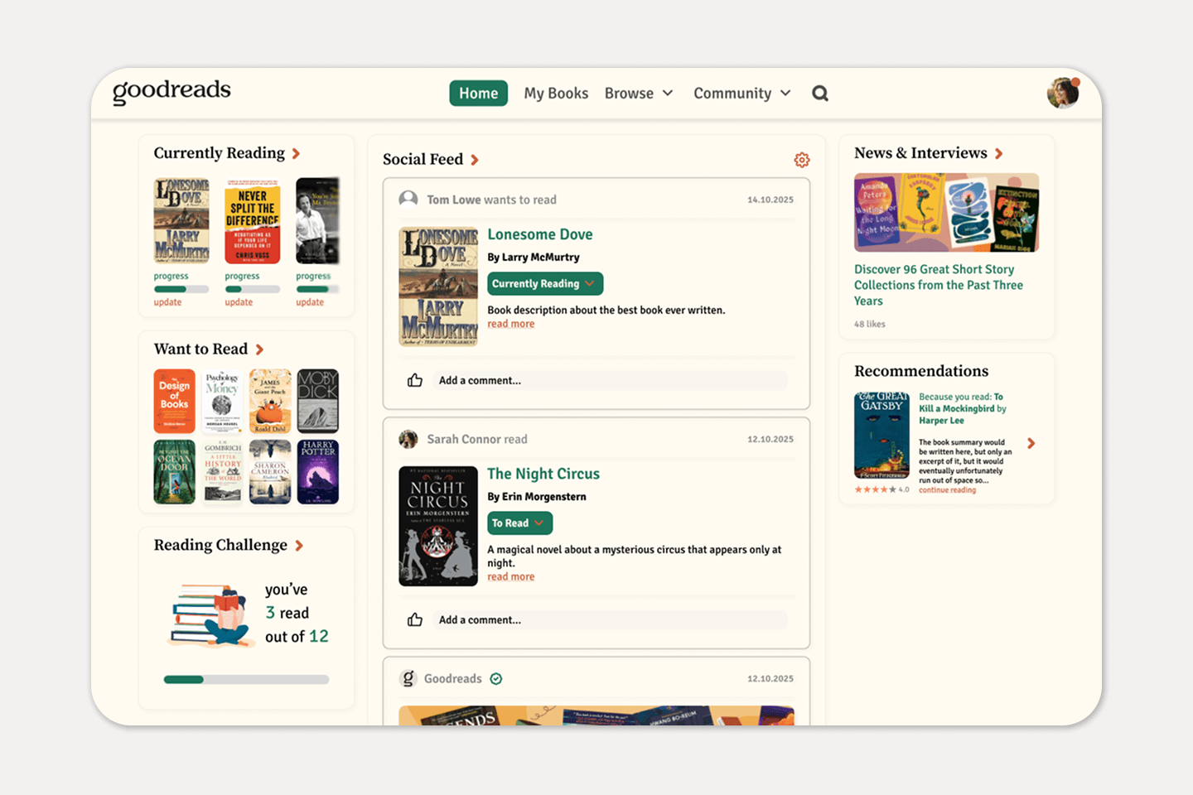Open The Night Circus title link

(x=543, y=474)
